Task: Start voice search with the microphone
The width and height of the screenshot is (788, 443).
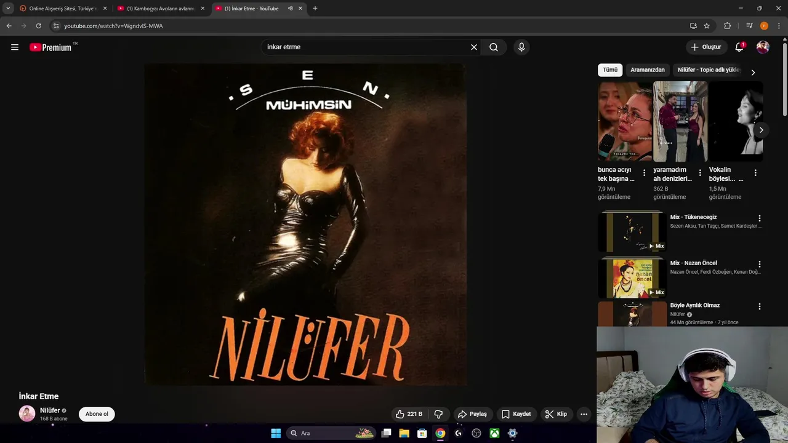Action: pos(521,47)
